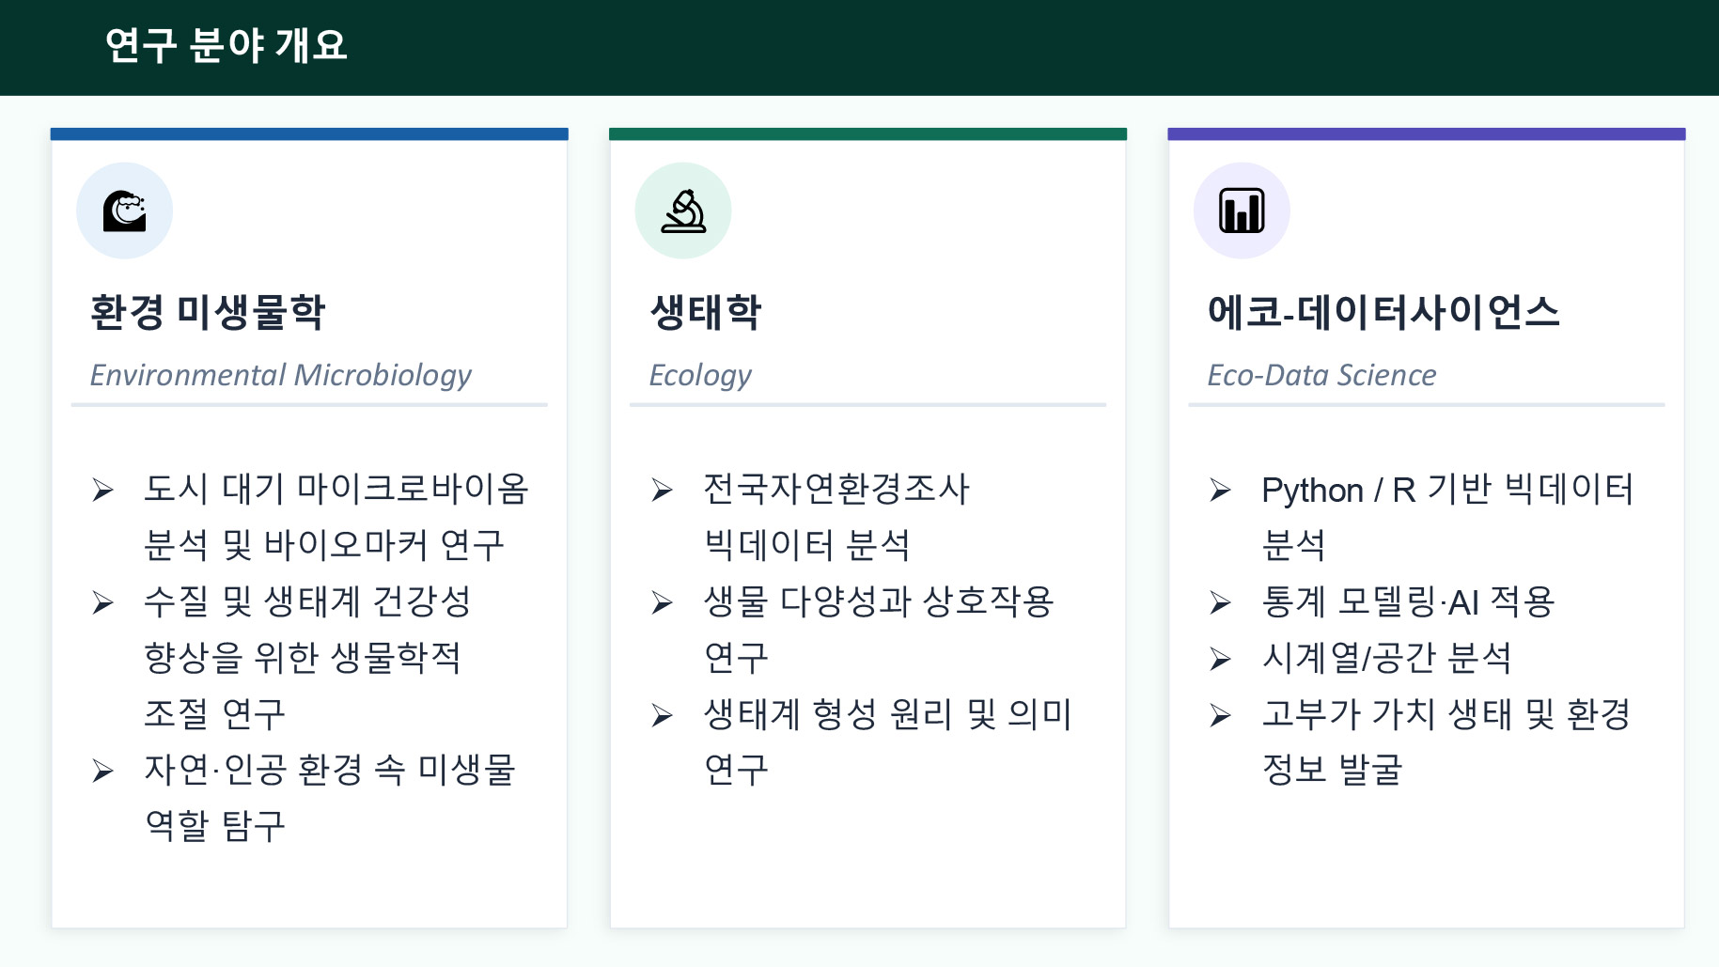Click the line 분석 및 바이오마커 연구
Image resolution: width=1719 pixels, height=967 pixels.
coord(324,545)
